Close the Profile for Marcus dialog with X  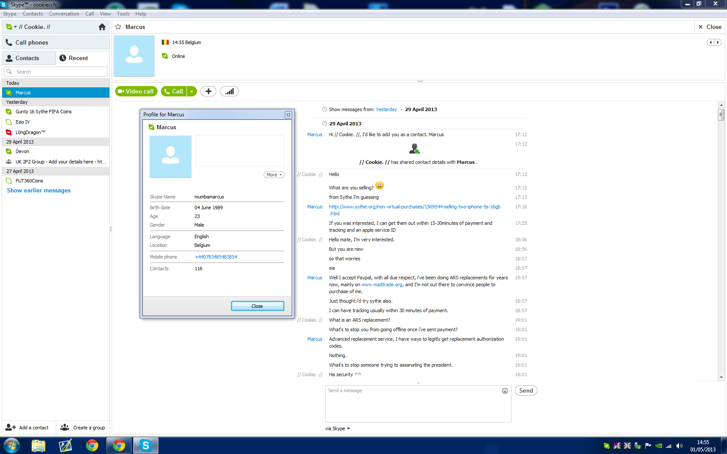pos(288,115)
